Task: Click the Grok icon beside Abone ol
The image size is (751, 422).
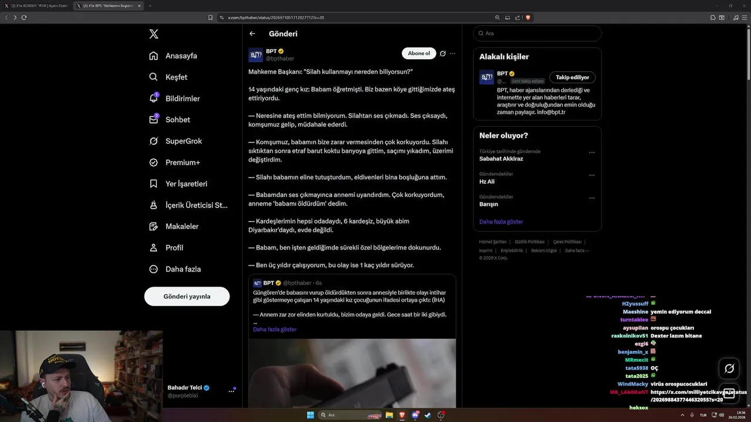Action: (443, 53)
